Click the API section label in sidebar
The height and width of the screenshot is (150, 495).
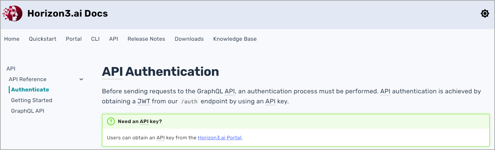pos(11,69)
